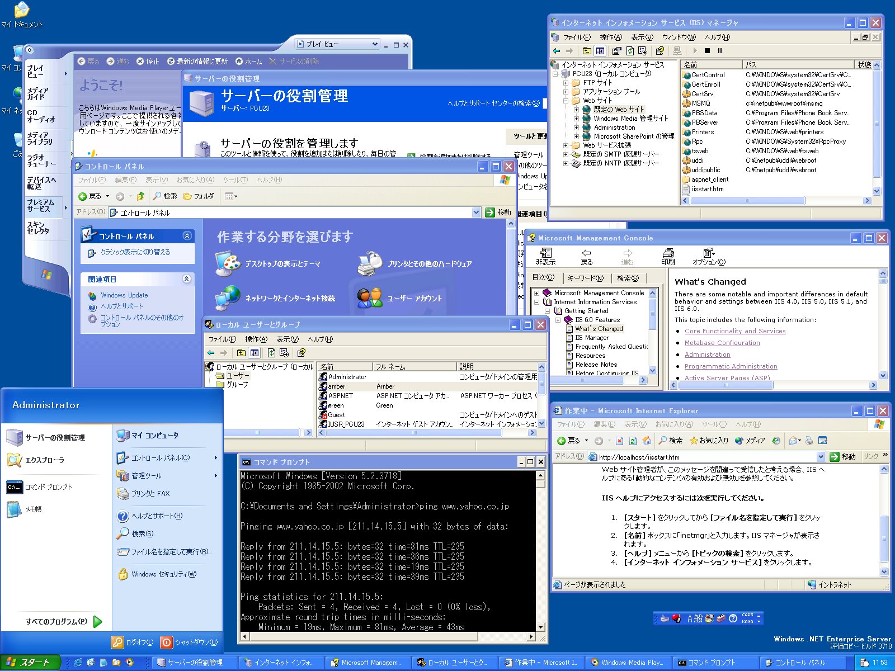Screen dimensions: 895x671
Task: Switch to 検索(S) tab in help window
Action: coord(628,278)
